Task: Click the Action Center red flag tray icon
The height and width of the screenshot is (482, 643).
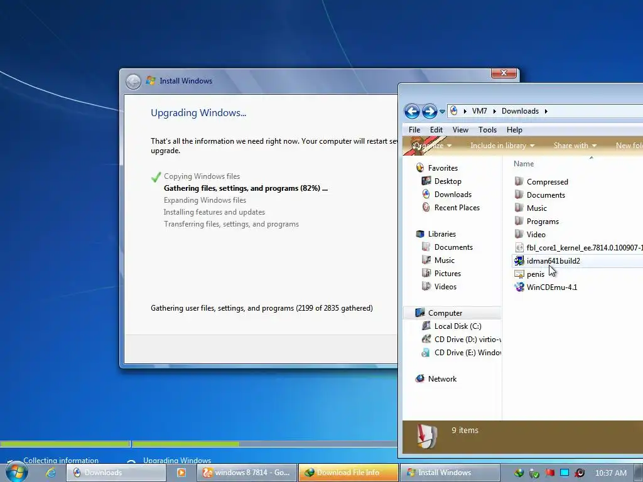Action: (549, 473)
